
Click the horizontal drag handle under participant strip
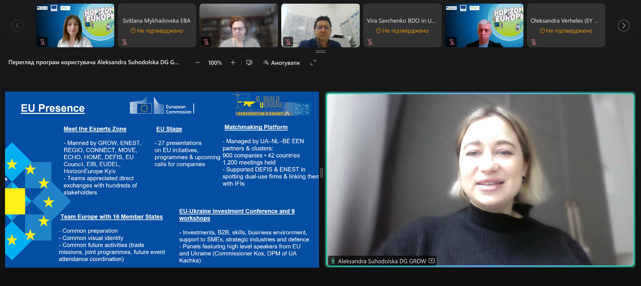[x=320, y=52]
